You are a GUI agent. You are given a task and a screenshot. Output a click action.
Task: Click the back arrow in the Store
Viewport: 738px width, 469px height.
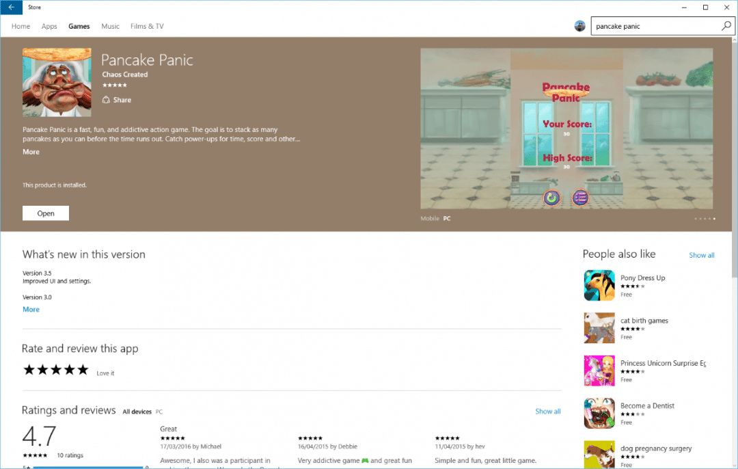click(x=10, y=7)
